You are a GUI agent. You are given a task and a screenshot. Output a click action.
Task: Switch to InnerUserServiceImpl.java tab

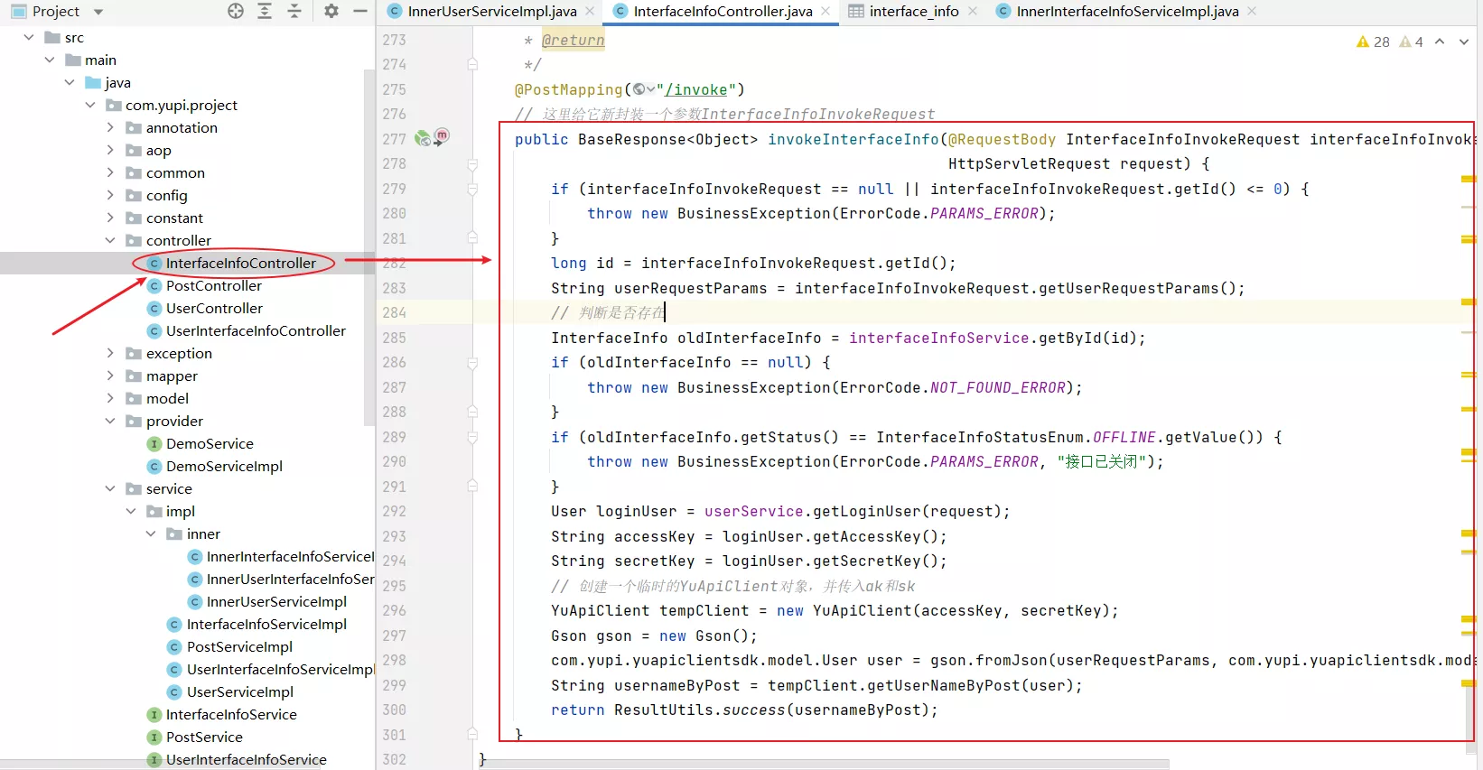(x=492, y=11)
